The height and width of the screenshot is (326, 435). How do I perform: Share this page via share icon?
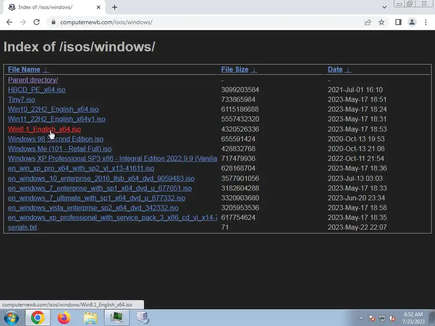pos(368,22)
